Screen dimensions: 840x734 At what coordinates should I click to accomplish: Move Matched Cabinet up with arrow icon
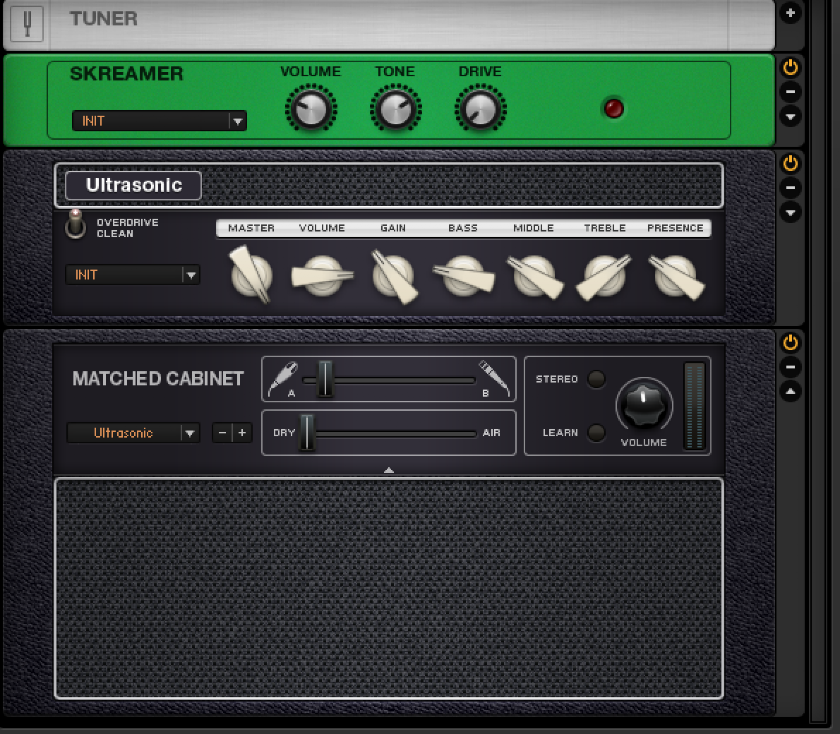point(790,392)
